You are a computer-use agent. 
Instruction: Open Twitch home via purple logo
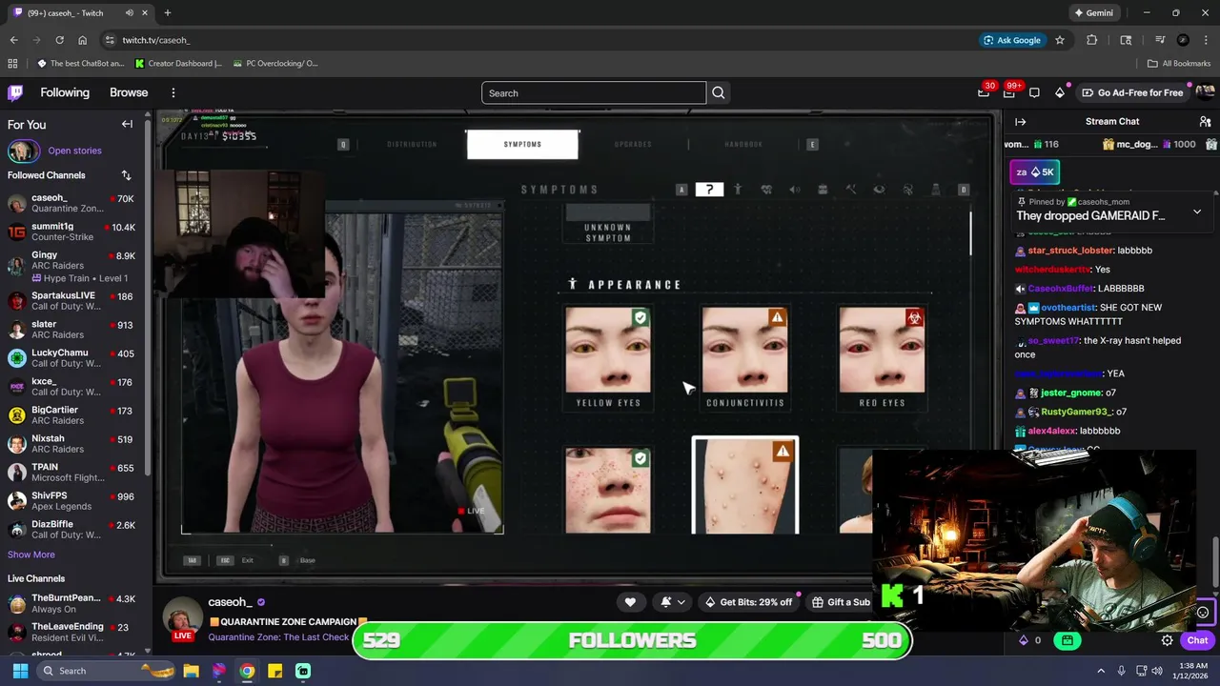click(15, 92)
